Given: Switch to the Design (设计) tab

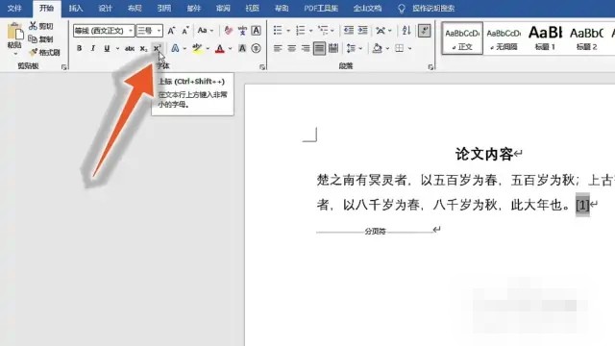Looking at the screenshot, I should [105, 9].
